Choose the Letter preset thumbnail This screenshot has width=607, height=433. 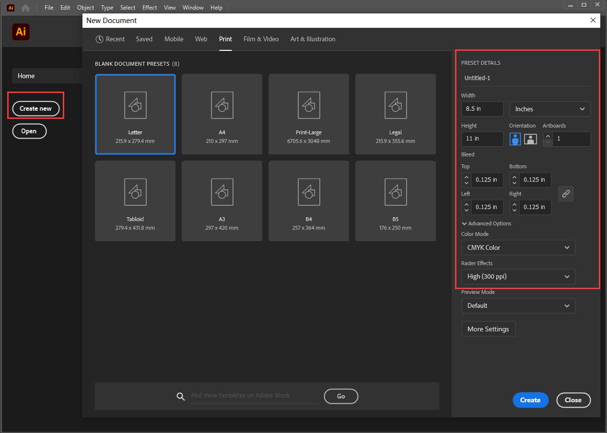click(x=135, y=114)
